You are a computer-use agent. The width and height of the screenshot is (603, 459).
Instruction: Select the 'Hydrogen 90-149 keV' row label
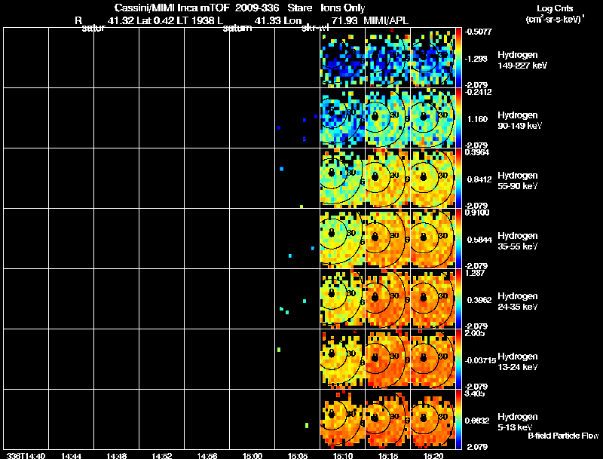(x=520, y=121)
